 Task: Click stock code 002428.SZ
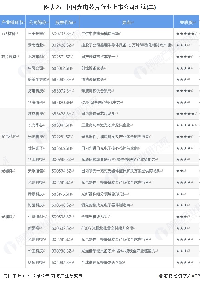tap(61, 45)
